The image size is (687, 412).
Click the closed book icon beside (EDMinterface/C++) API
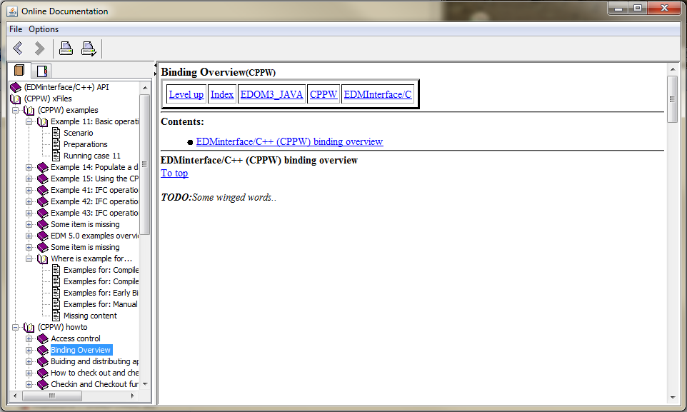[x=16, y=87]
